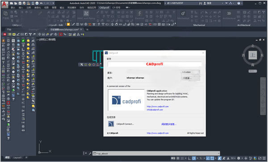Click the orange highlighted icon after CADprofi - Edit
The height and width of the screenshot is (162, 268).
point(68,25)
